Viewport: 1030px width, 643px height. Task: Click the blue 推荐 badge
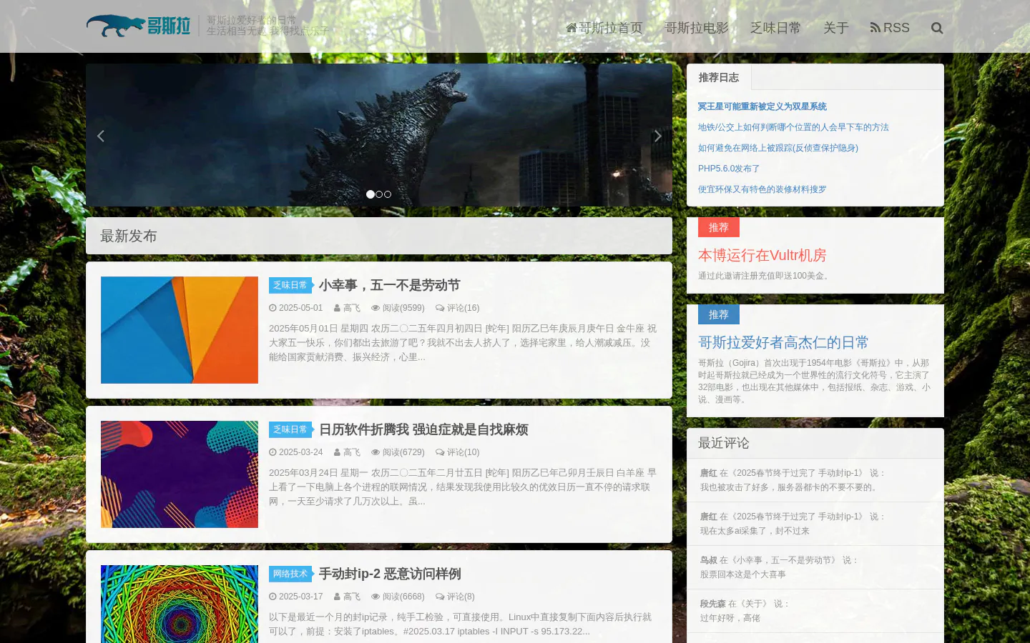tap(719, 314)
